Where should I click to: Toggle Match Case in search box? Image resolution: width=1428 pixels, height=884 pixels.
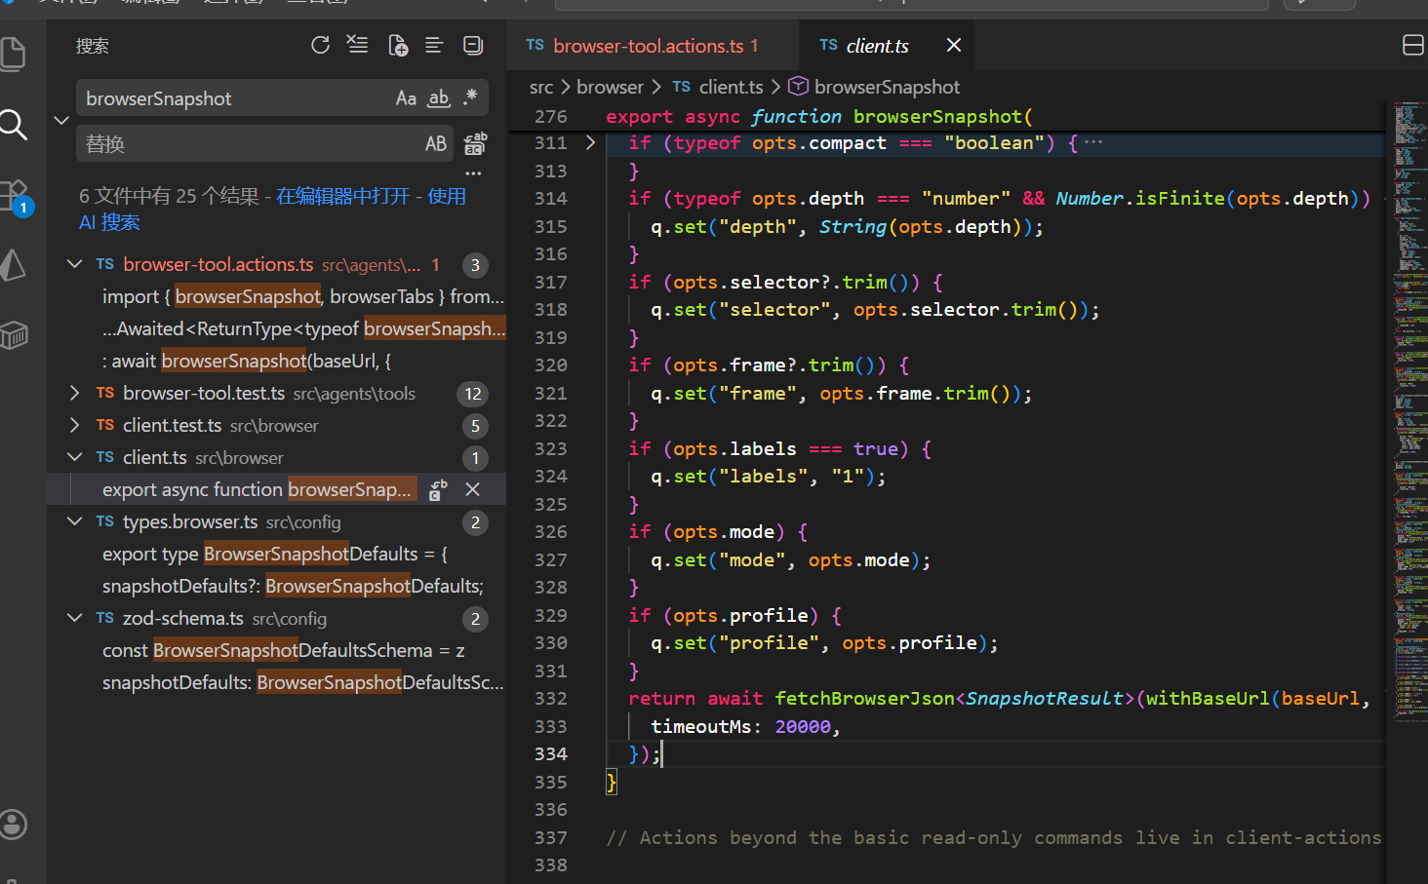406,98
